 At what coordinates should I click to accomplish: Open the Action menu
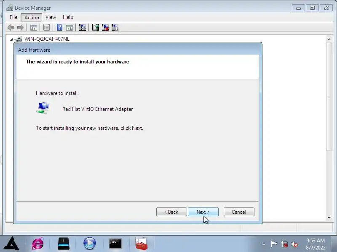pyautogui.click(x=32, y=17)
